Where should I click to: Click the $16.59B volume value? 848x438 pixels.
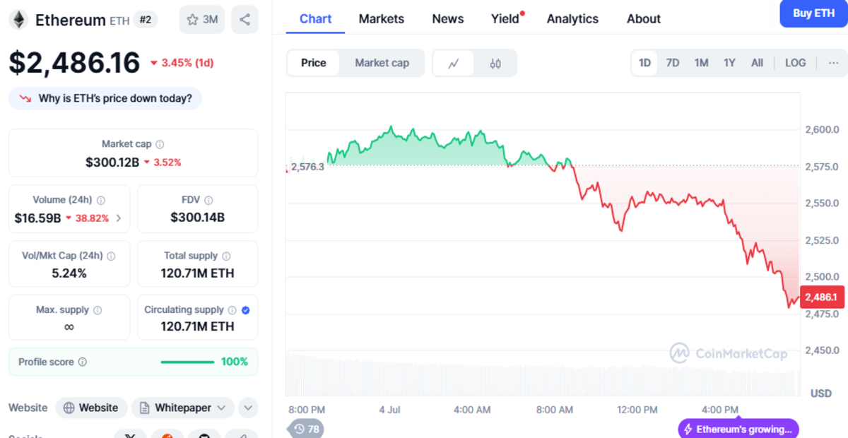(37, 218)
